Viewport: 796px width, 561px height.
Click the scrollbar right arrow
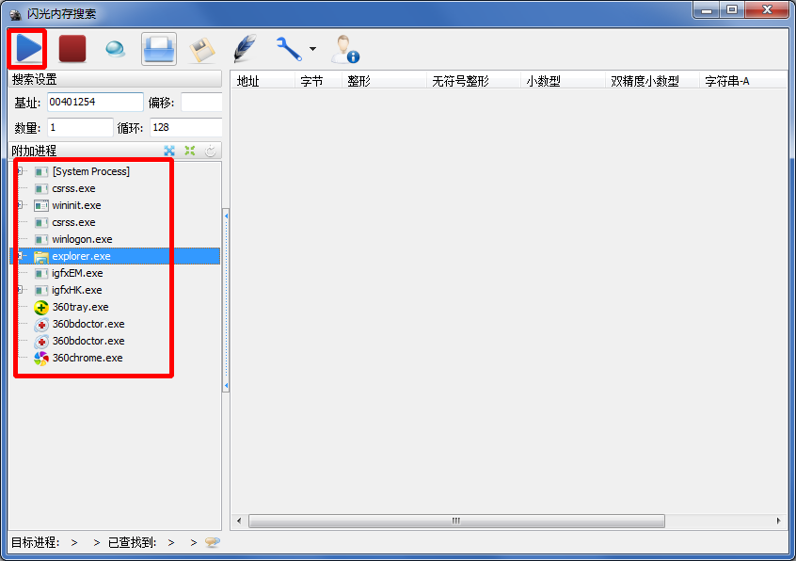(x=779, y=521)
